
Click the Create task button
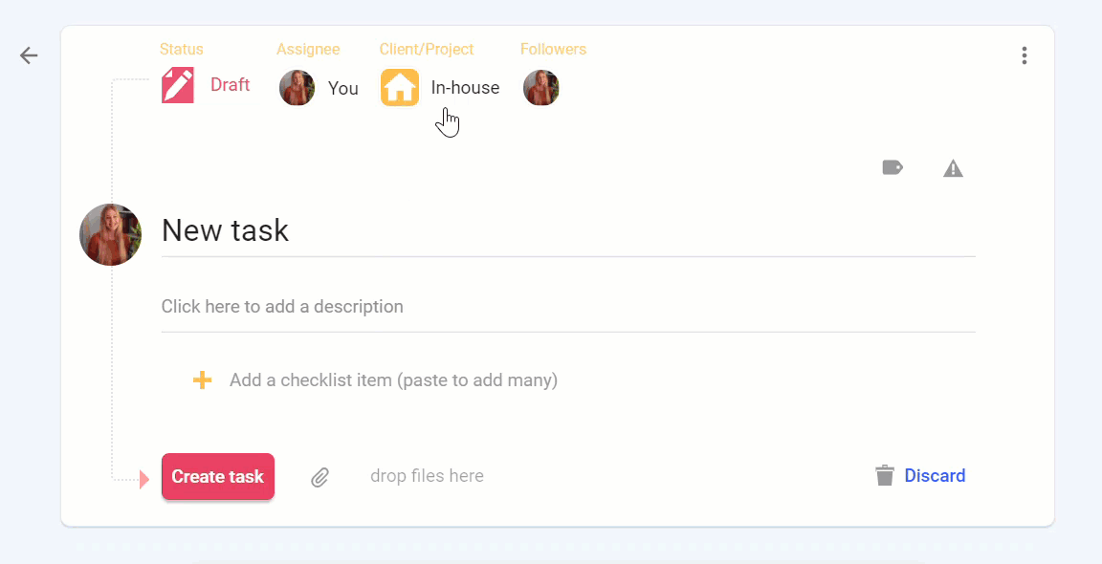(218, 476)
